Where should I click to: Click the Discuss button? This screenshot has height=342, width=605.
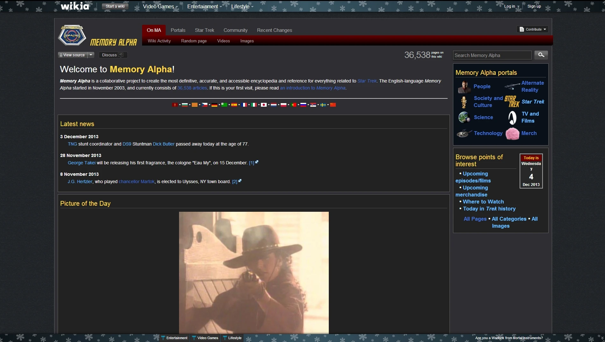click(112, 55)
